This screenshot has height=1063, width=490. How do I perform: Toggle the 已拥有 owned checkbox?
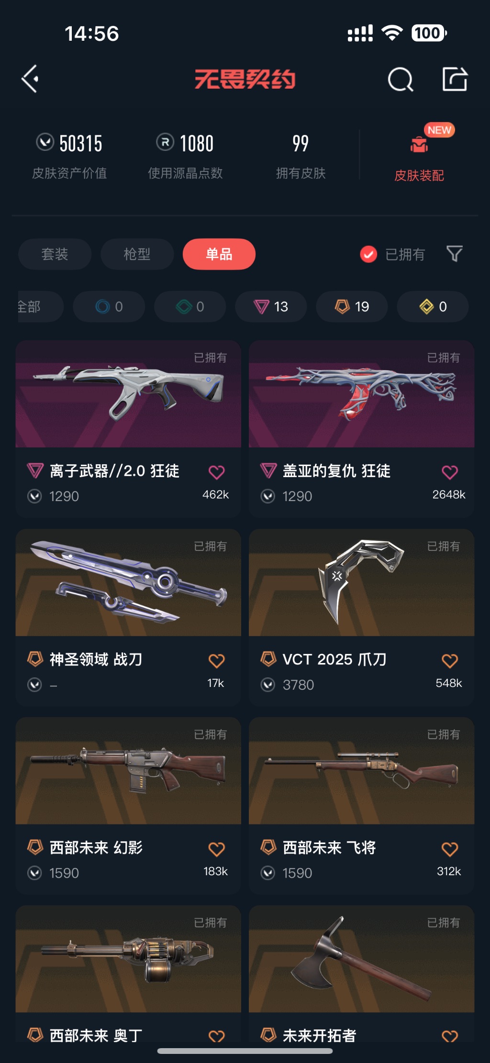tap(368, 254)
